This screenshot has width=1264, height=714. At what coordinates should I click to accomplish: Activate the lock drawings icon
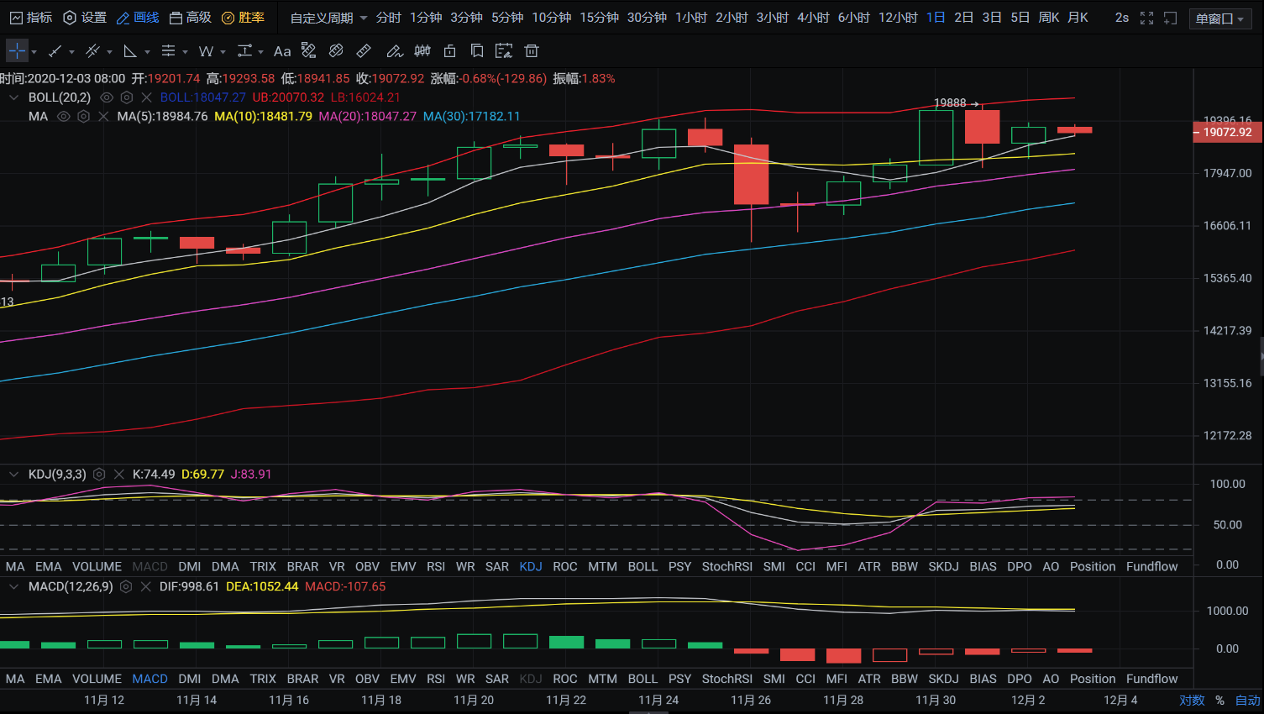(x=450, y=51)
